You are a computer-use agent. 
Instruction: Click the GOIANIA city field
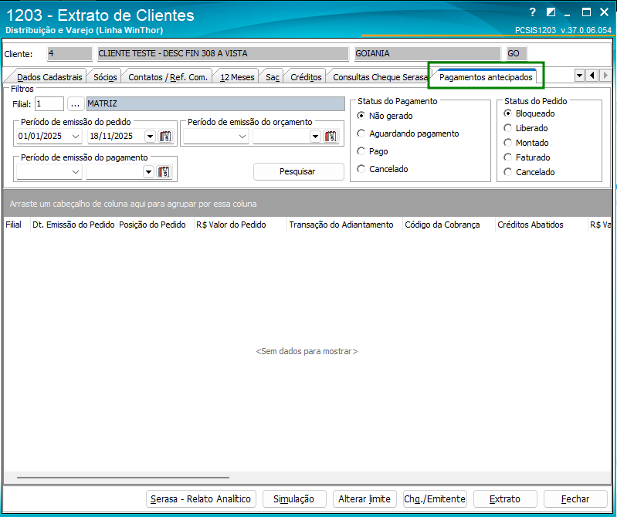(x=427, y=53)
